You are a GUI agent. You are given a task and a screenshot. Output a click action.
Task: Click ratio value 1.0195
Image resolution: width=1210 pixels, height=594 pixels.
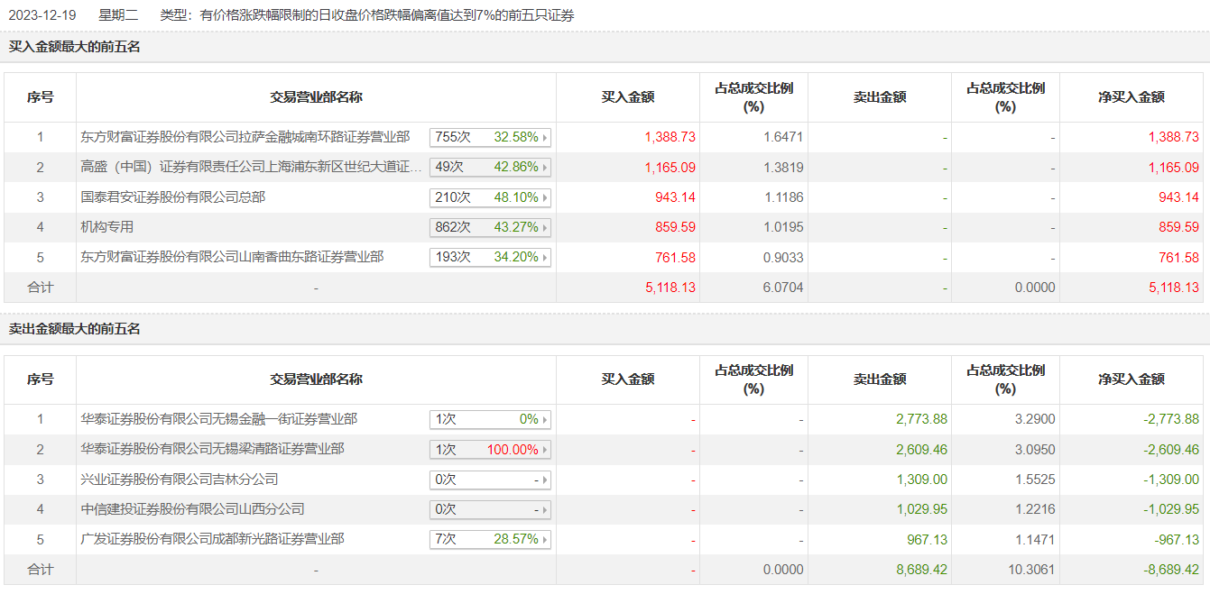pos(783,227)
